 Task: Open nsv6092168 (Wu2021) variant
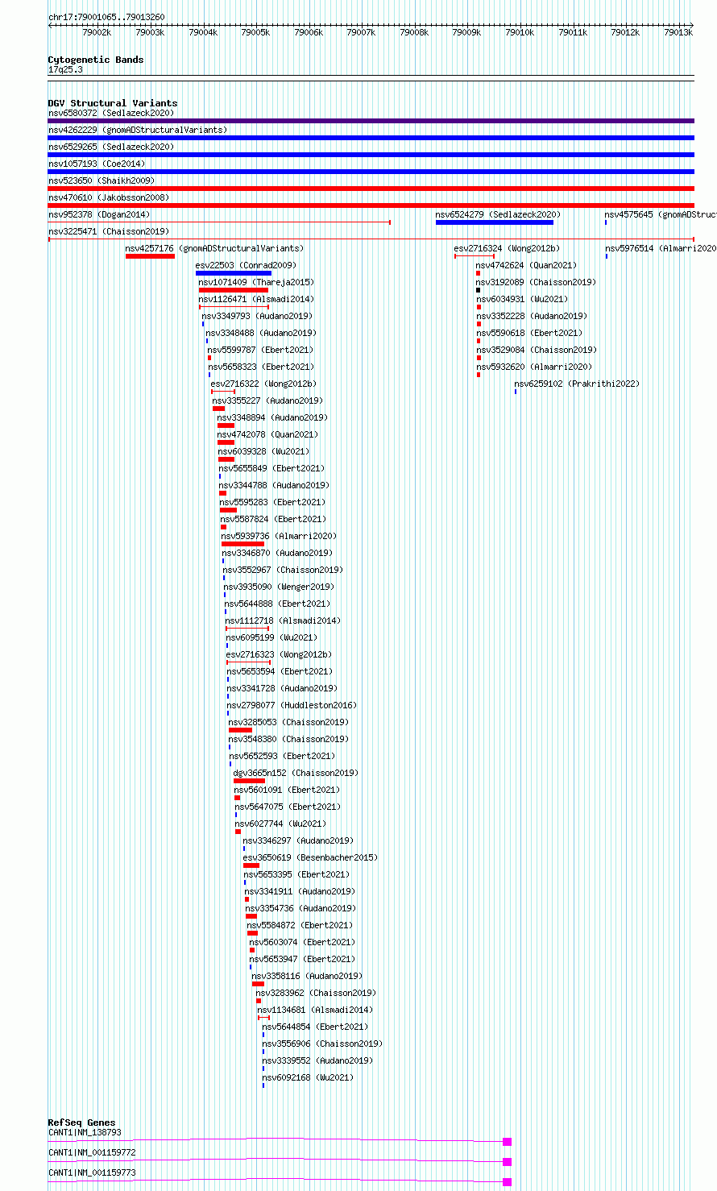(x=308, y=1077)
